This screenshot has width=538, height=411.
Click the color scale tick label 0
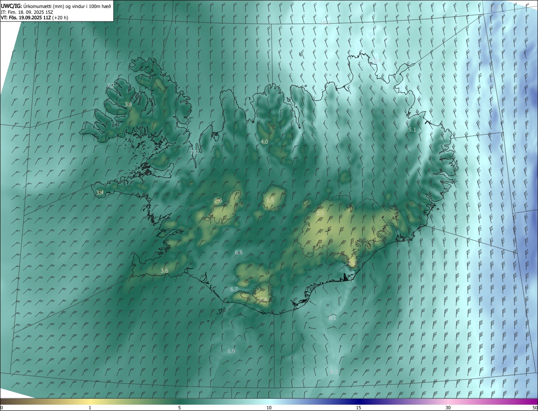[2, 408]
